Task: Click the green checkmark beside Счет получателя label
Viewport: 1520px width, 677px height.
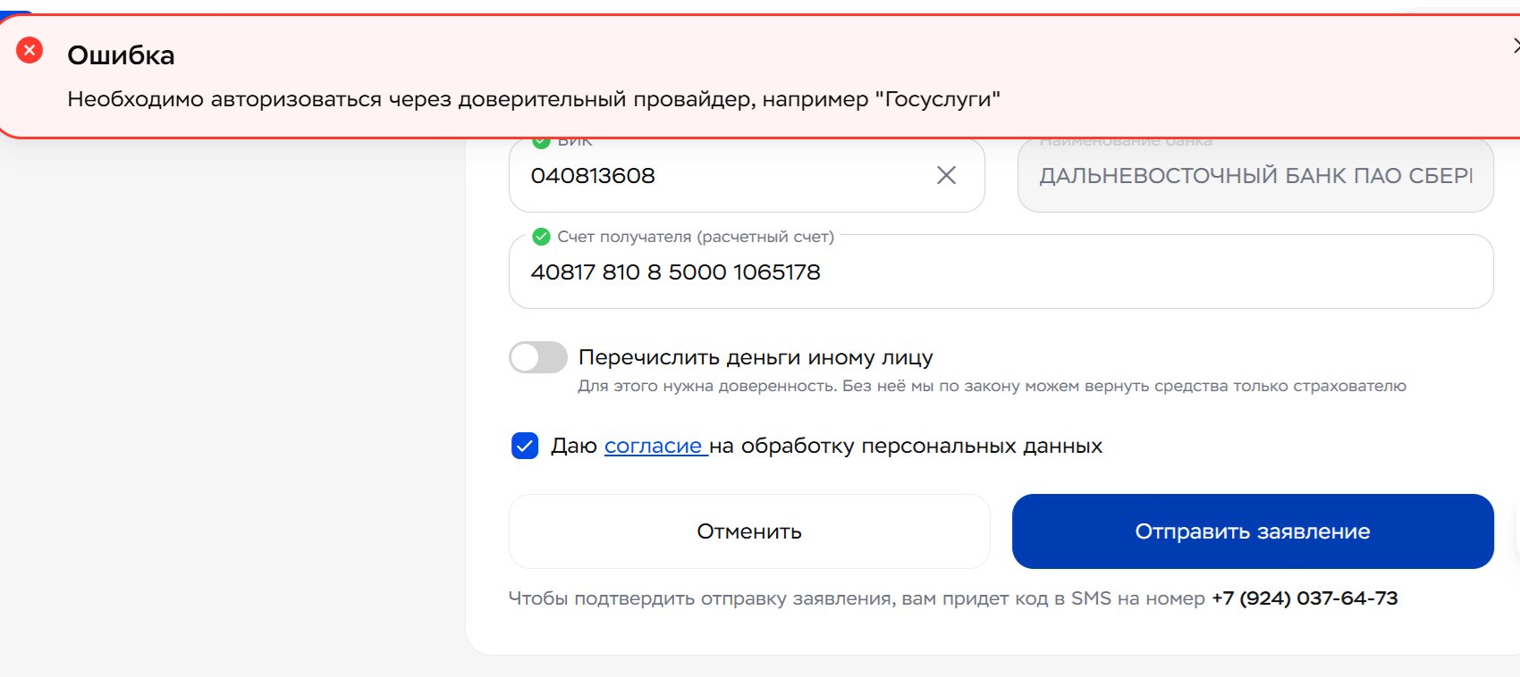Action: (x=541, y=237)
